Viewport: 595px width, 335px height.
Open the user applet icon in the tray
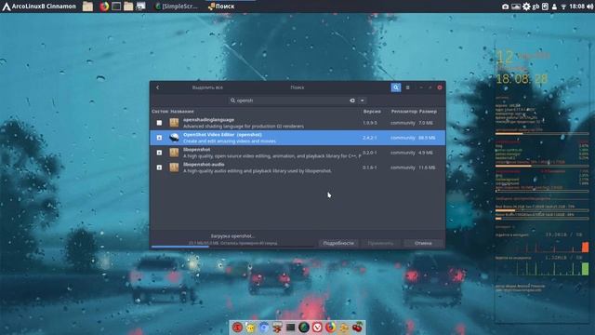click(x=554, y=7)
